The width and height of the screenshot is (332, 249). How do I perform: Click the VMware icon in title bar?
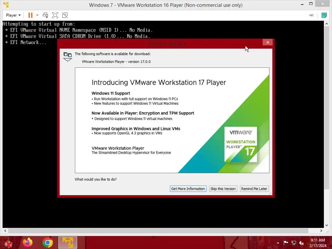tap(6, 5)
